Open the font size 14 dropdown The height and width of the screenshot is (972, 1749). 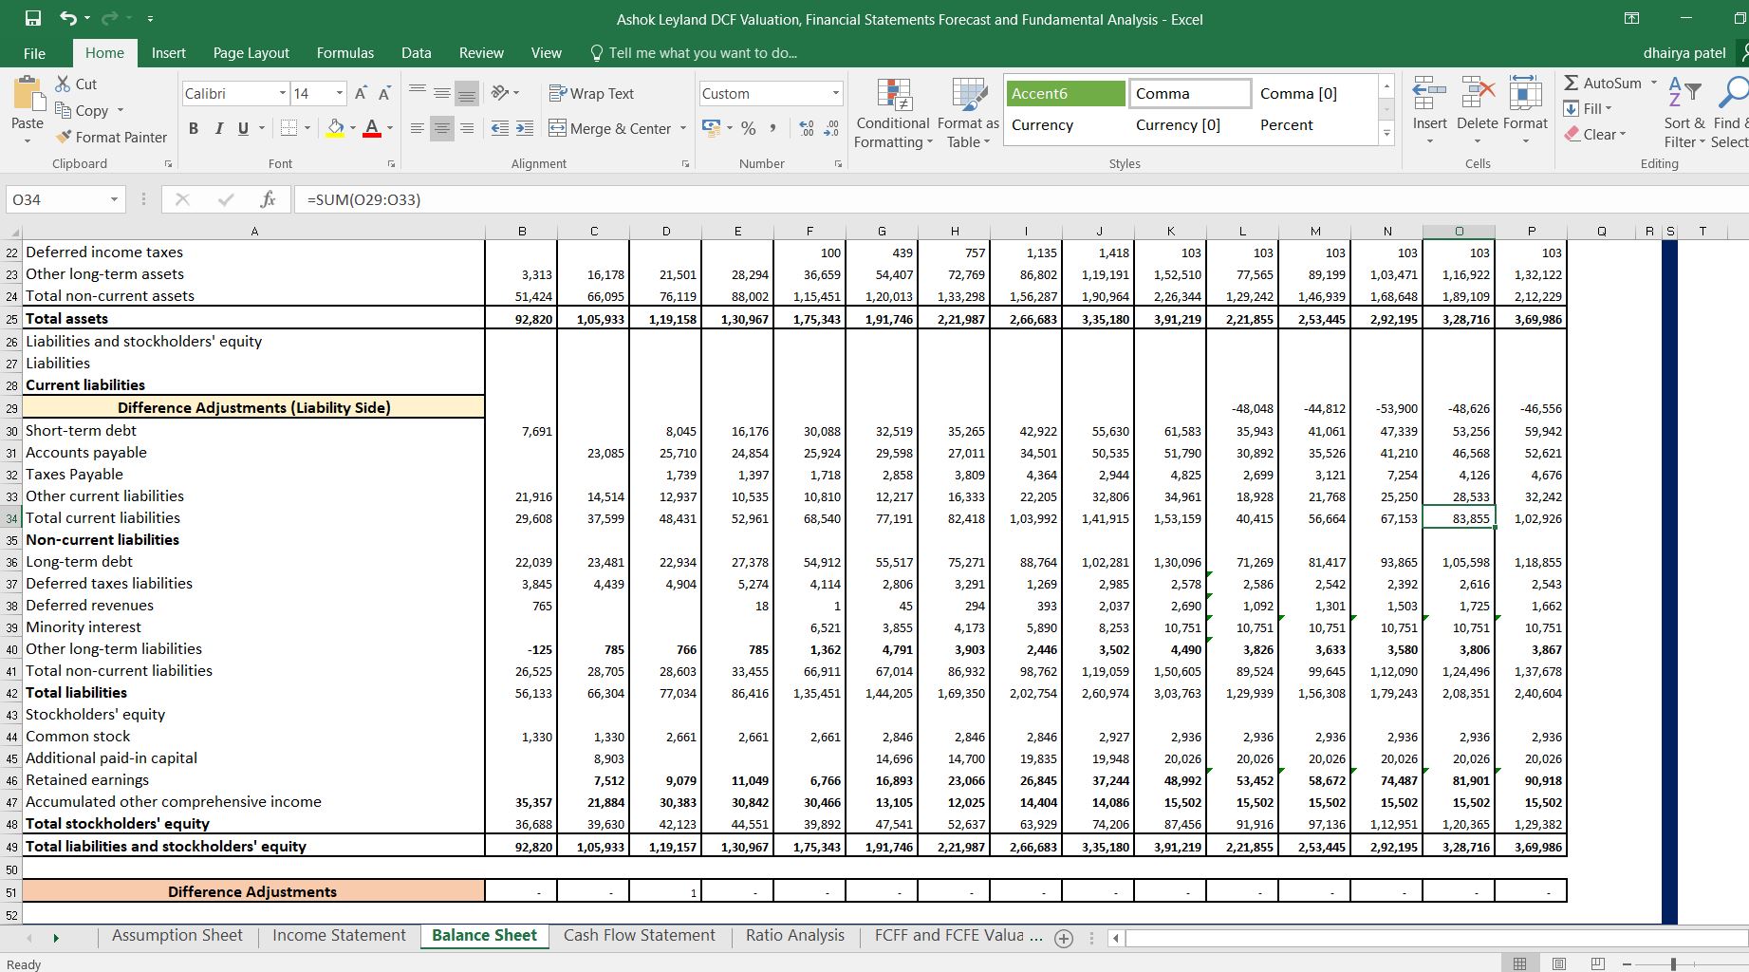click(x=339, y=93)
